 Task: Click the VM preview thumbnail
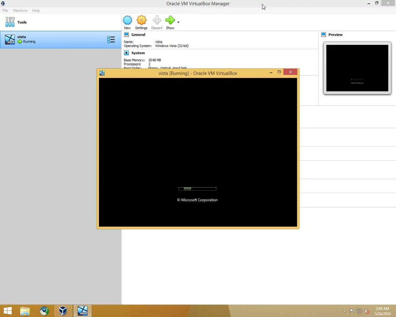[357, 68]
